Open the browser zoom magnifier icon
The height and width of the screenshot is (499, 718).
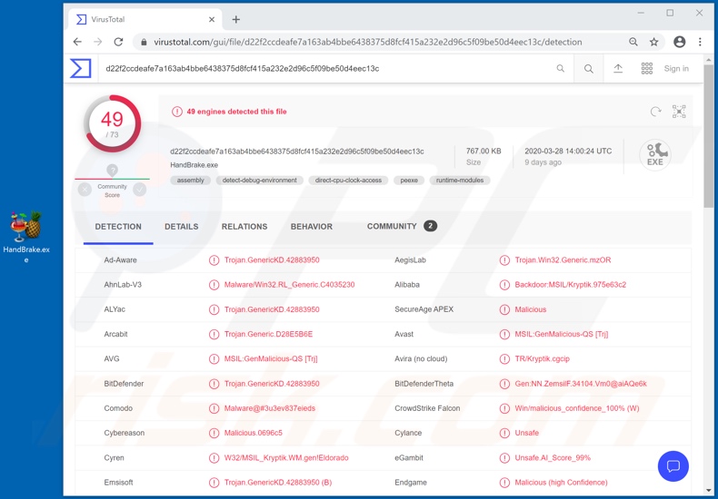coord(633,42)
